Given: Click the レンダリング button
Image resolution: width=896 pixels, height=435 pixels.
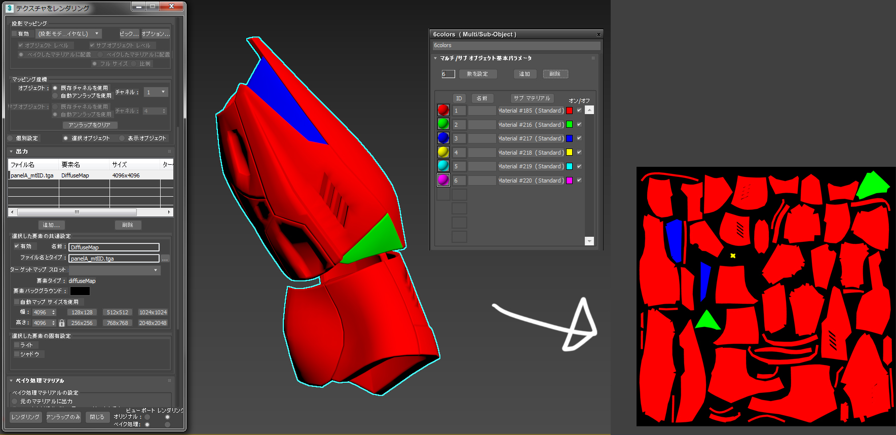Looking at the screenshot, I should click(25, 417).
